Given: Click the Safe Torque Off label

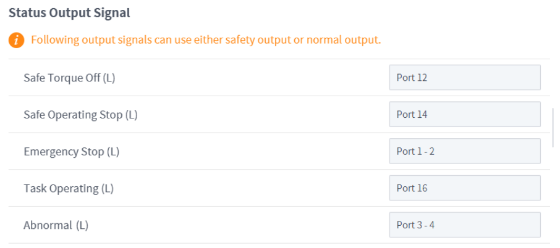Looking at the screenshot, I should click(x=62, y=78).
